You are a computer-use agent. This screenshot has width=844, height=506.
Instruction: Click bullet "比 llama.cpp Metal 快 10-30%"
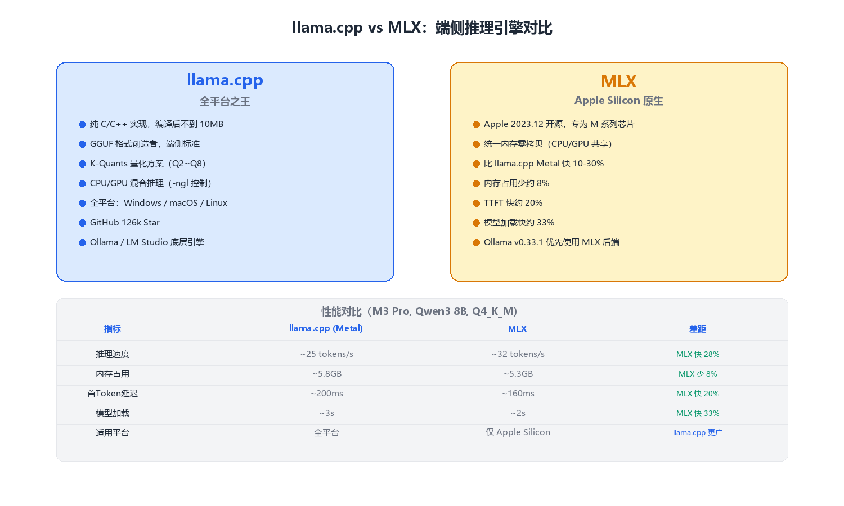[x=544, y=164]
